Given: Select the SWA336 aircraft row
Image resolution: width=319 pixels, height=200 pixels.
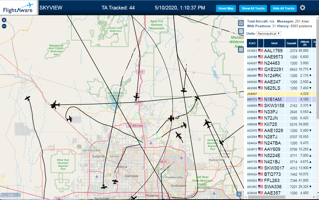Looking at the screenshot, I should coord(281,187).
